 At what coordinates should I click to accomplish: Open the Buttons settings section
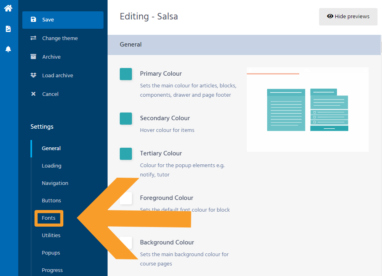pos(52,201)
